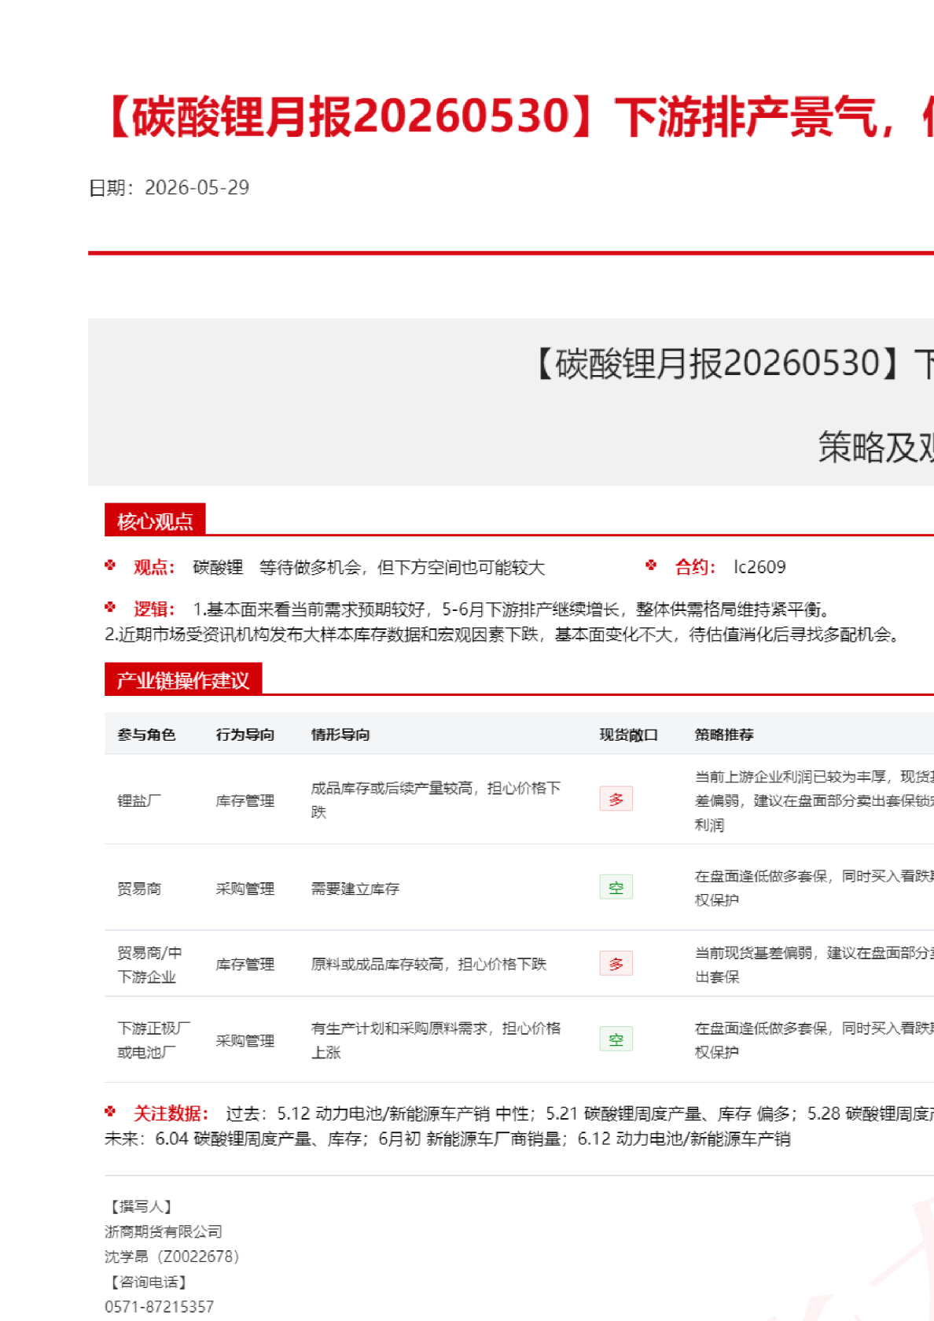Click the 需要建立库存 cell
Screen dimensions: 934x1321
click(x=355, y=889)
